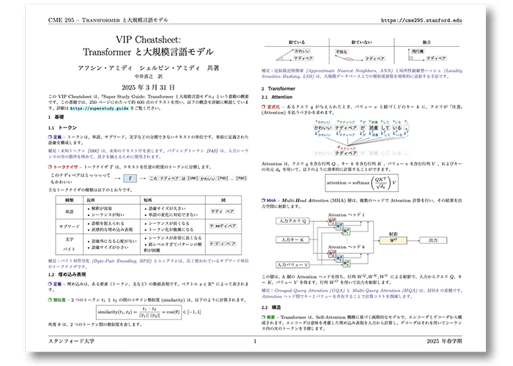Viewport: 513px width, 366px height.
Task: Click the boxed attention softmax formula
Action: 361,183
